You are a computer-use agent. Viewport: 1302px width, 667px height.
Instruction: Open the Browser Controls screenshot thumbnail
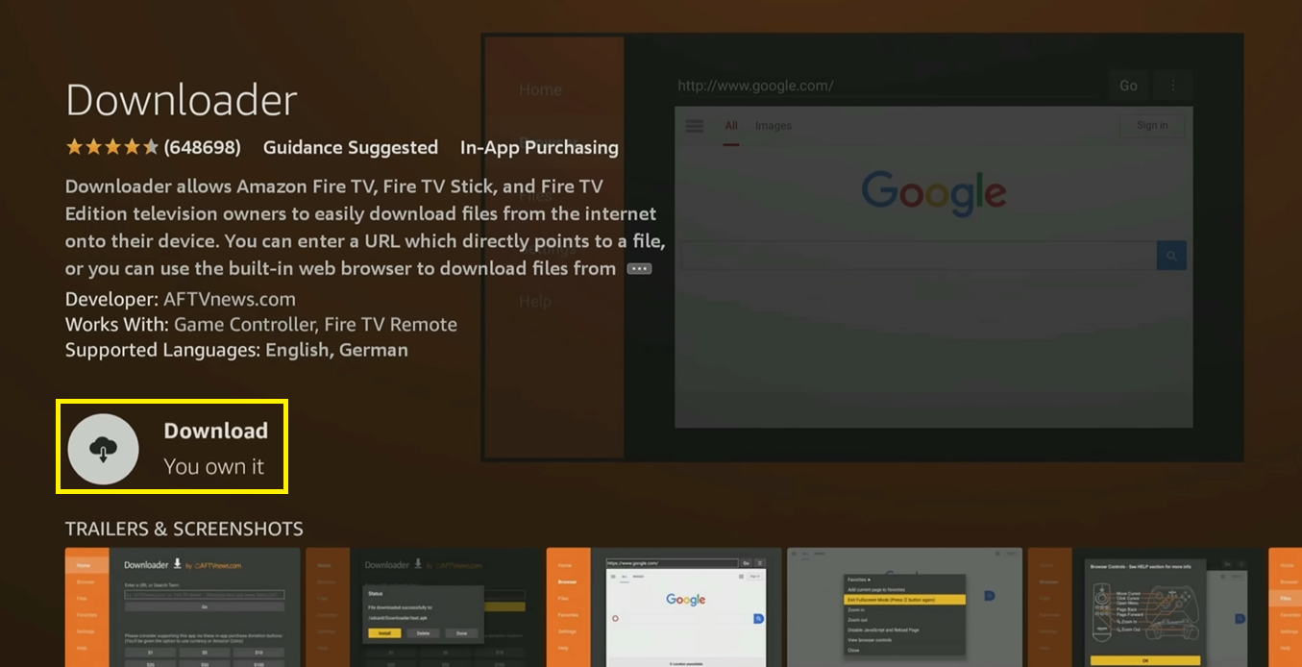click(1145, 607)
